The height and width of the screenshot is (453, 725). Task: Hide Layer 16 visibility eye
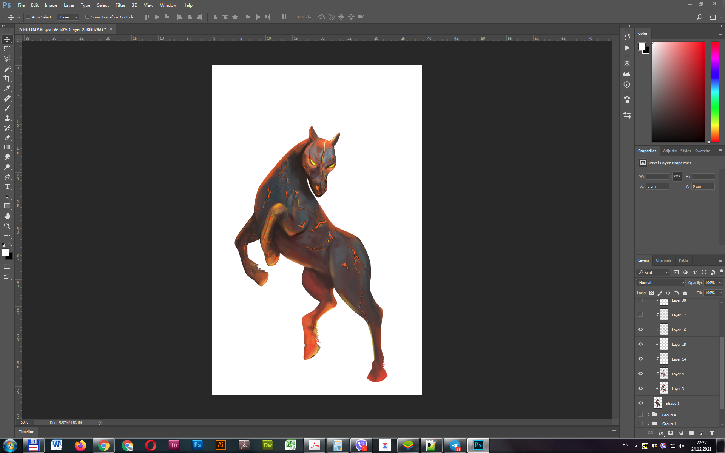640,330
